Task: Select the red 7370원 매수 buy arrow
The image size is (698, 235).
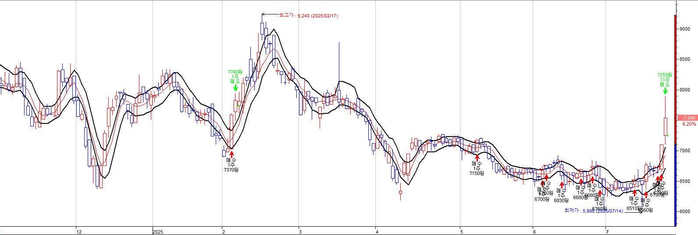Action: pyautogui.click(x=231, y=154)
